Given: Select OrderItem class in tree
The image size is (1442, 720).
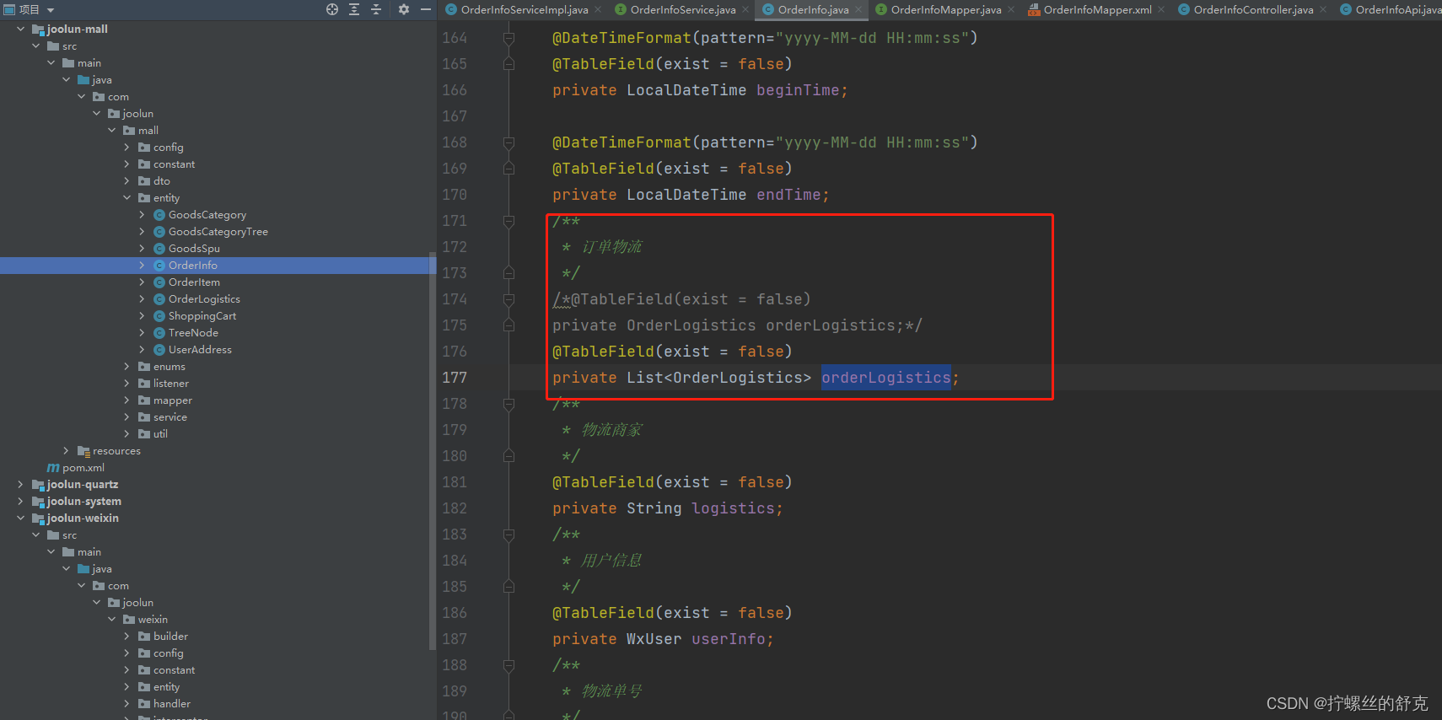Looking at the screenshot, I should 194,282.
